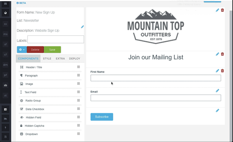233x142 pixels.
Task: Switch to the STYLE tab
Action: [x=47, y=59]
